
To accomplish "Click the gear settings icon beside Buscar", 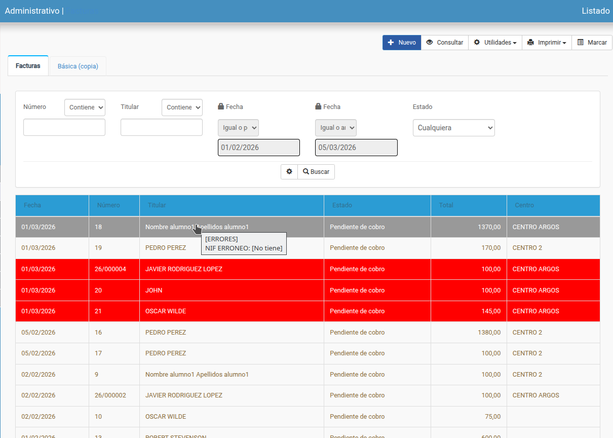I will point(289,172).
